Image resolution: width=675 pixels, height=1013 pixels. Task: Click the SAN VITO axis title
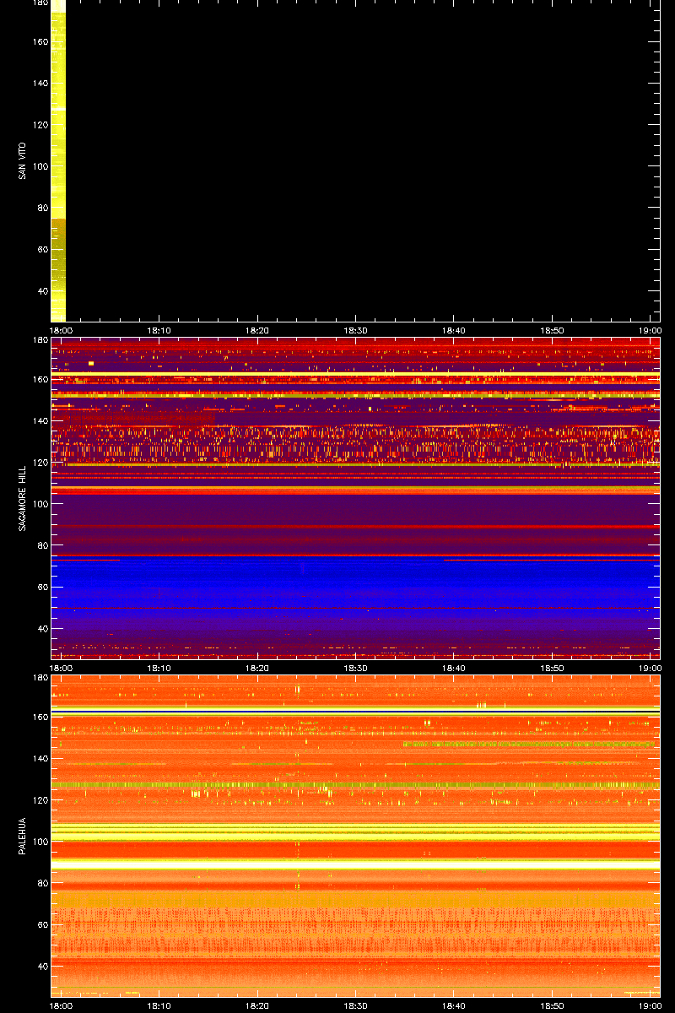tap(21, 160)
